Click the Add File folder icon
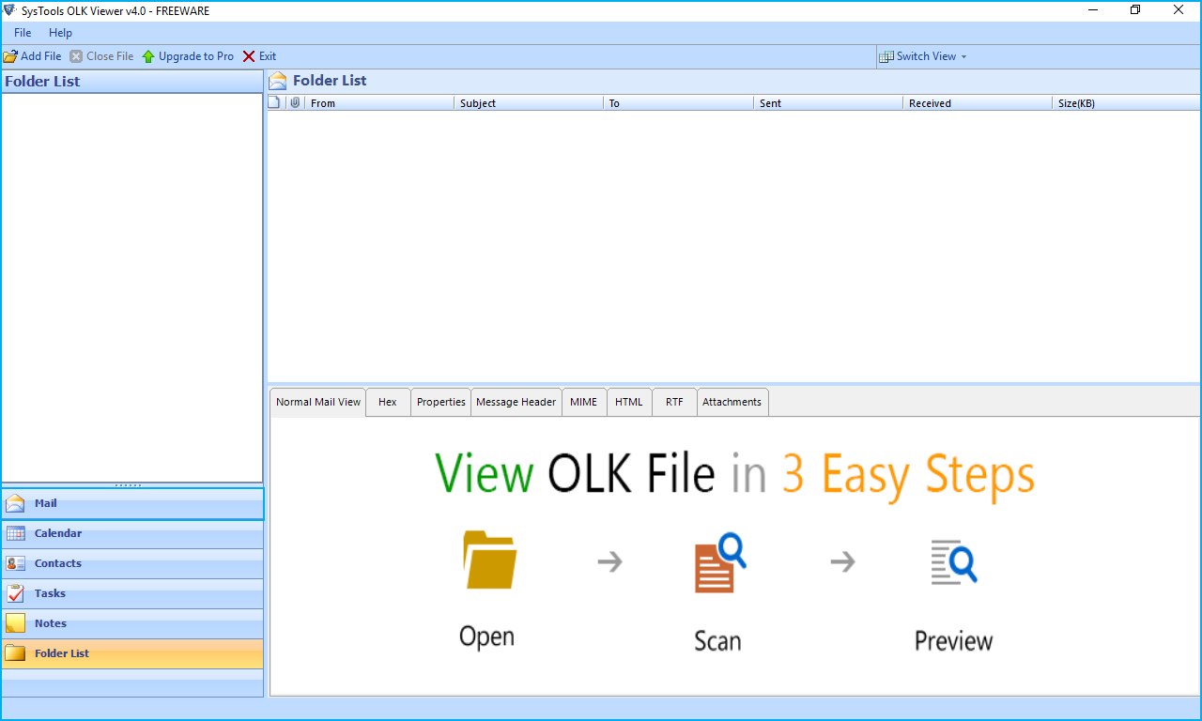The height and width of the screenshot is (721, 1202). 10,56
